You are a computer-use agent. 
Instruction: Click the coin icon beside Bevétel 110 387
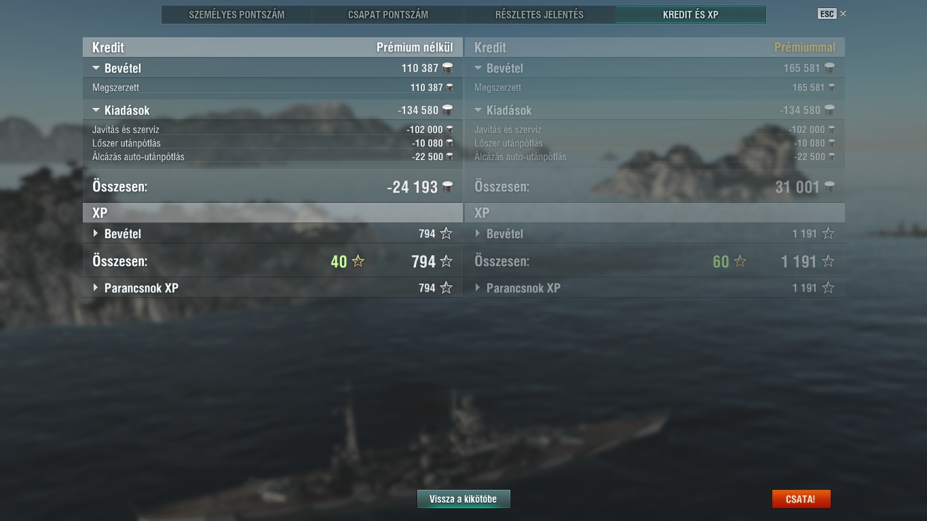tap(447, 68)
